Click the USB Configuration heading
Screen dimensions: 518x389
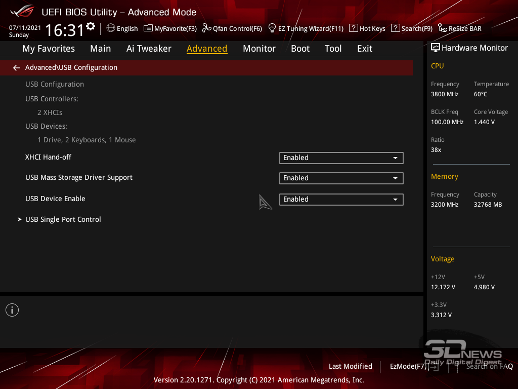click(55, 85)
